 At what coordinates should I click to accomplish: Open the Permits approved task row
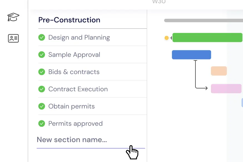[75, 123]
